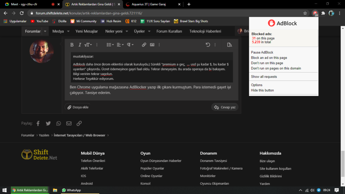Click the preview icon in editor toolbar
The width and height of the screenshot is (345, 194).
229,45
